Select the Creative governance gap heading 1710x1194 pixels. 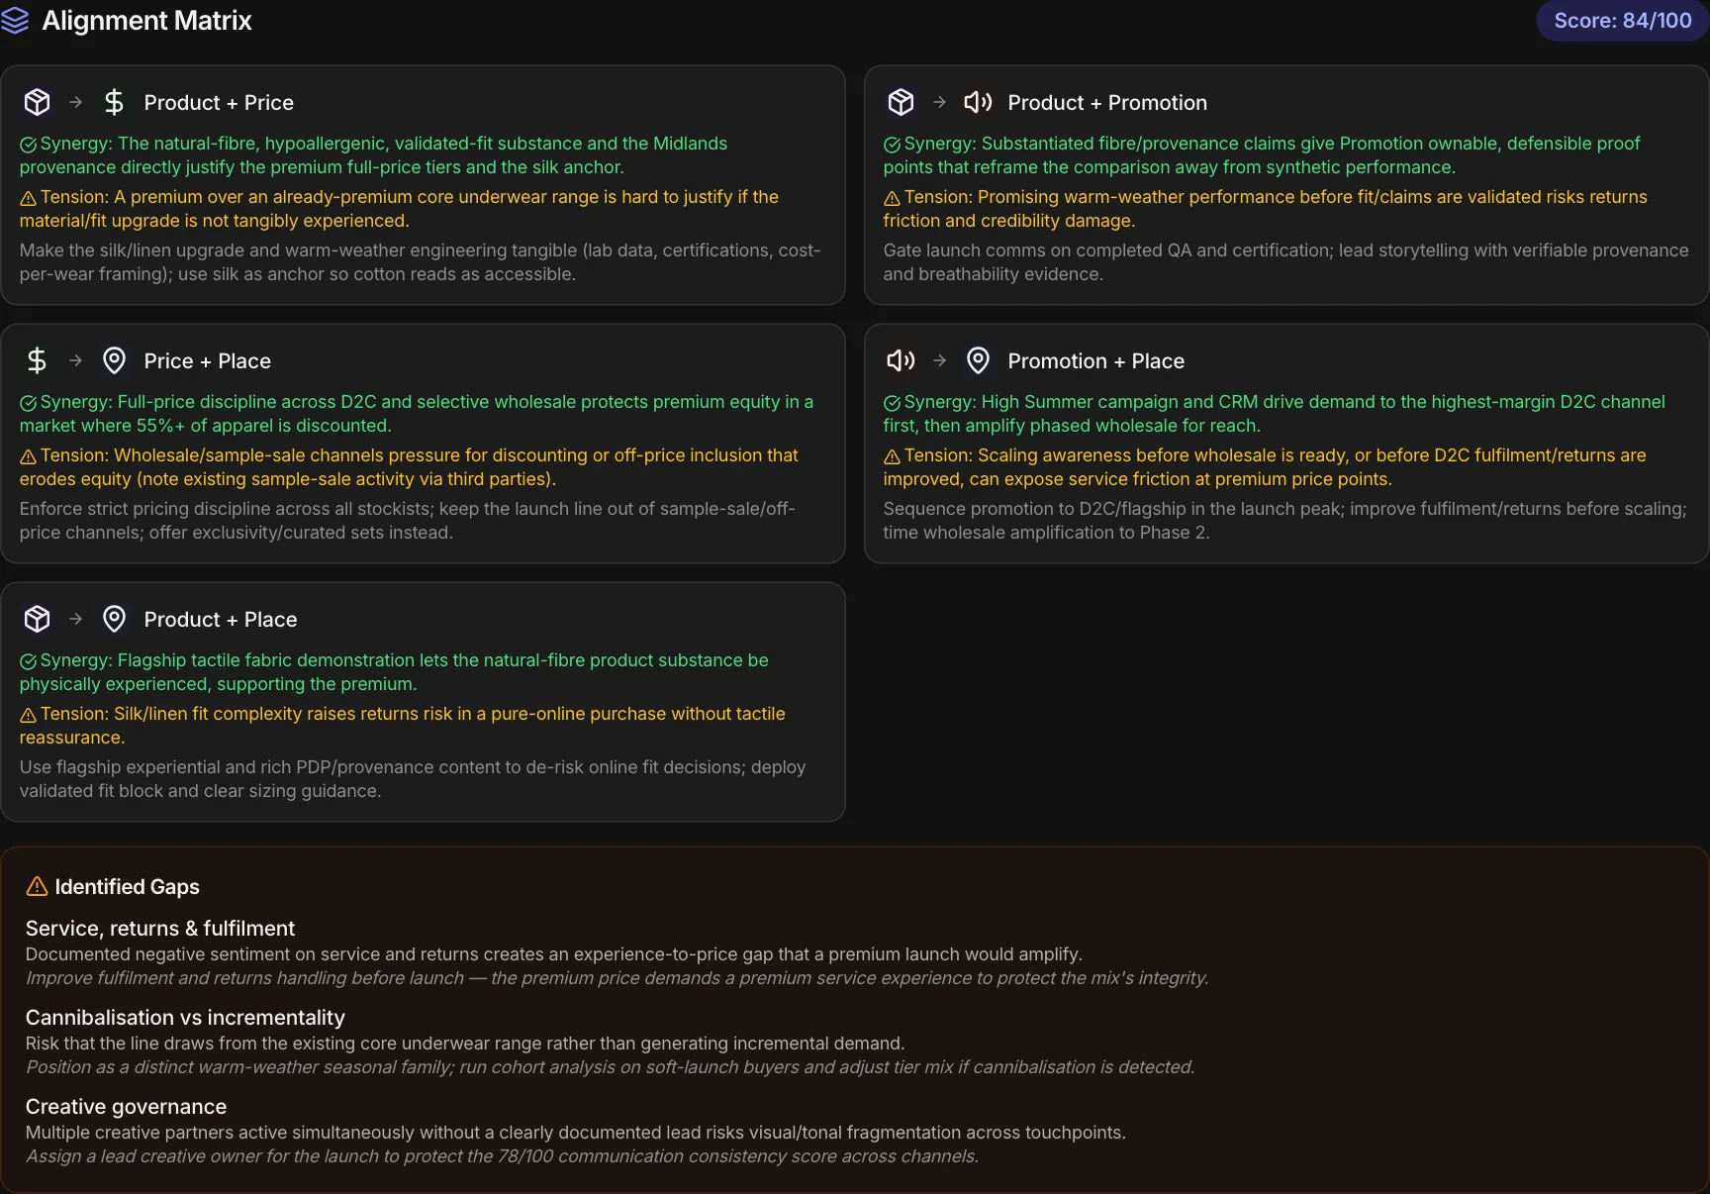tap(126, 1107)
